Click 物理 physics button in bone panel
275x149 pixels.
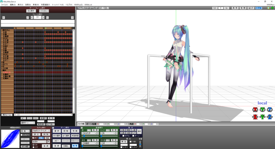75,146
